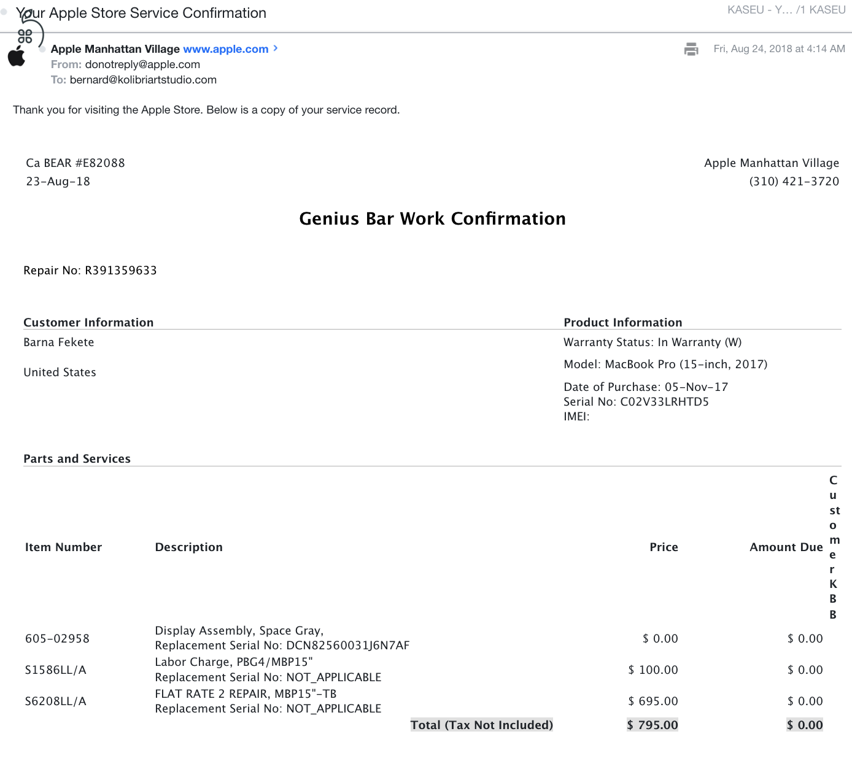
Task: Click the Item Number column header
Action: 64,547
